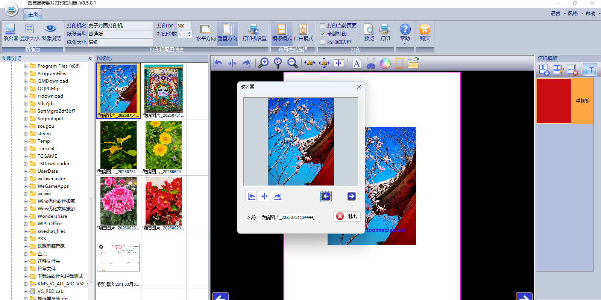
Task: Add text with the A tool
Action: [x=357, y=63]
